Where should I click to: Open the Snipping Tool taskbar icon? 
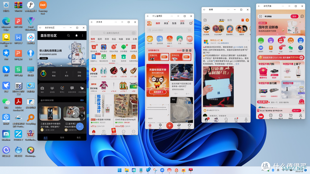[155, 170]
